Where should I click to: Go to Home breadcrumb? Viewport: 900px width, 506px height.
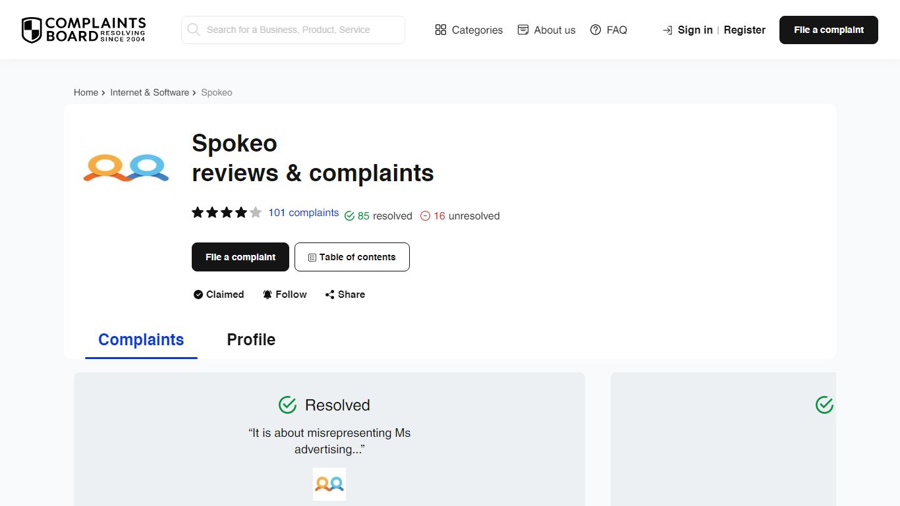point(86,92)
